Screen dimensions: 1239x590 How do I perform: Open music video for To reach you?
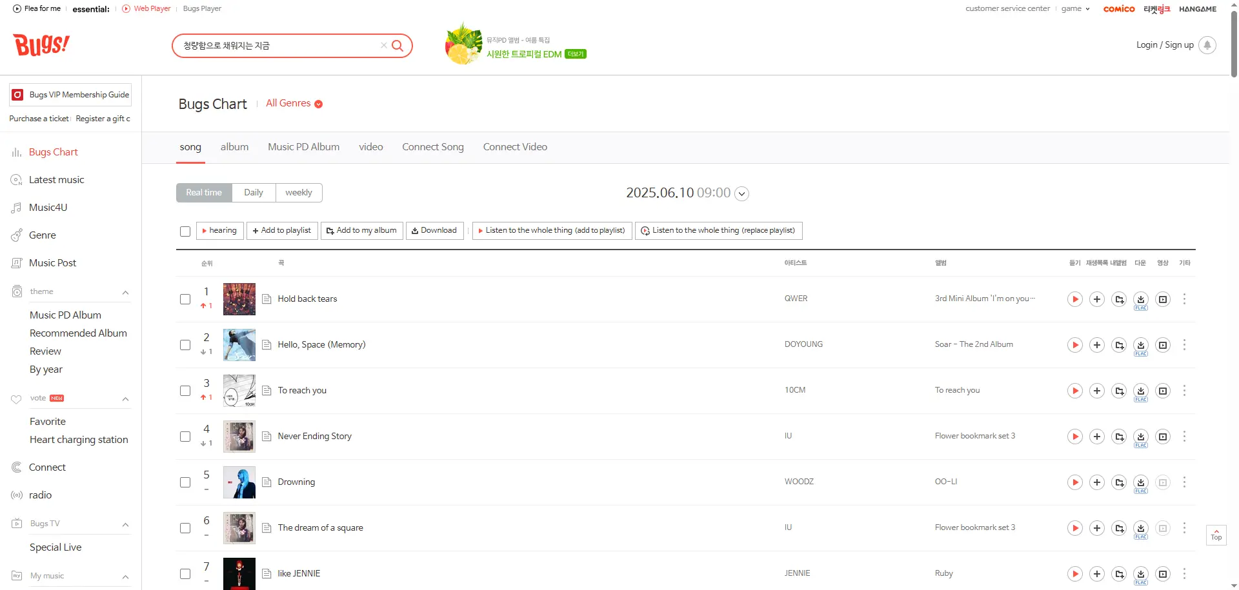pyautogui.click(x=1163, y=391)
